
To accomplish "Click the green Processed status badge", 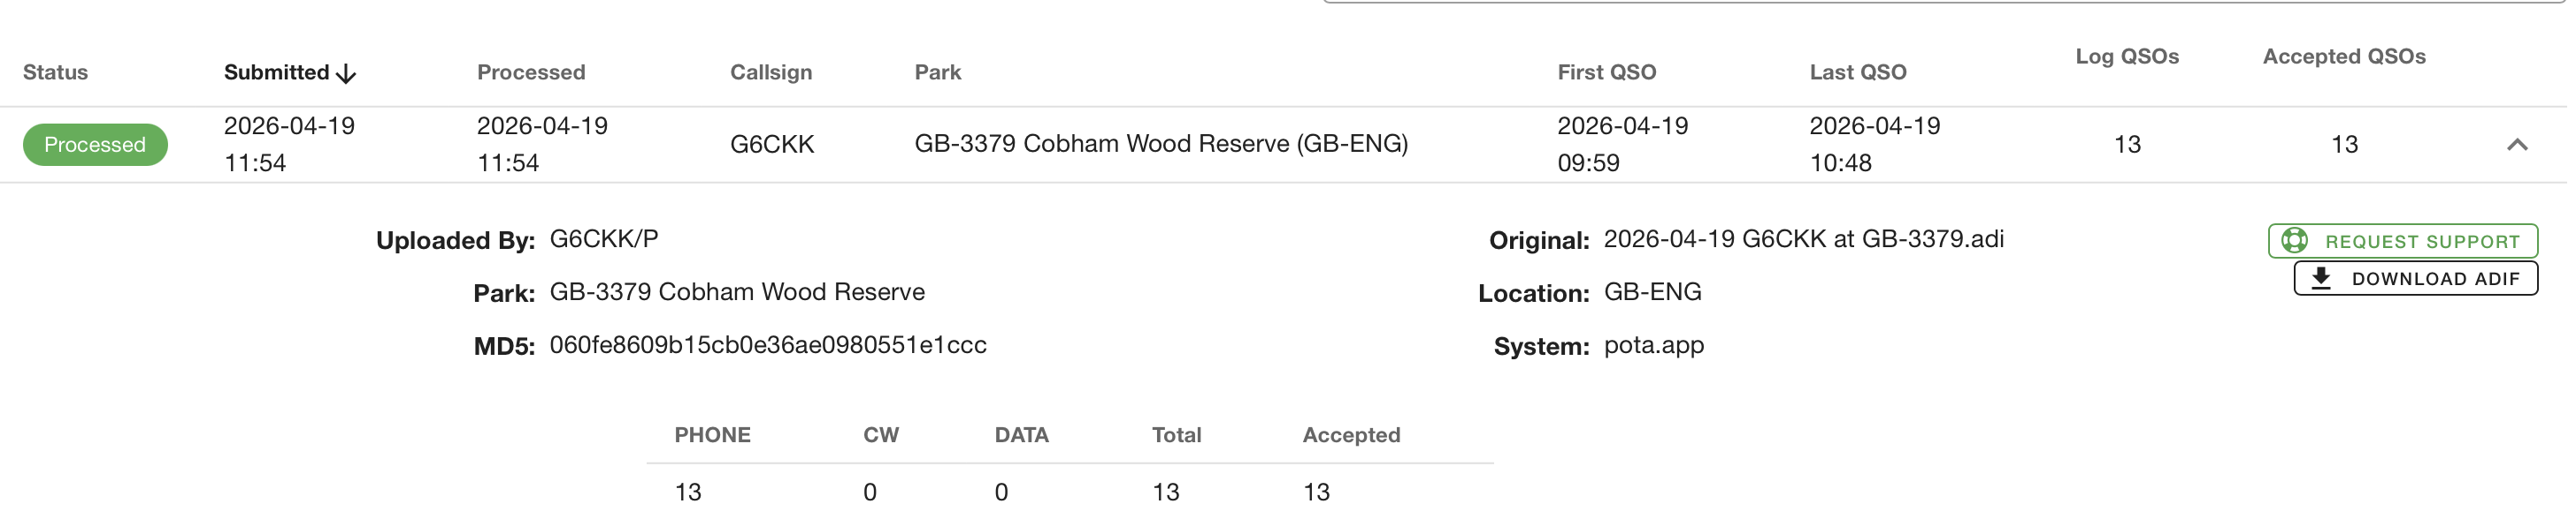I will tap(95, 145).
